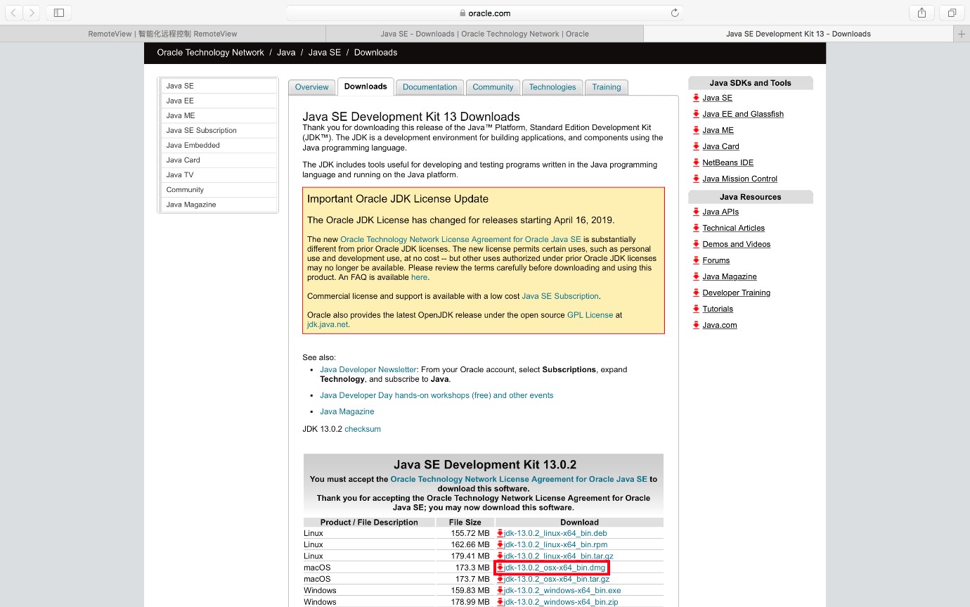
Task: Open Java Embedded in left navigation
Action: click(x=219, y=145)
